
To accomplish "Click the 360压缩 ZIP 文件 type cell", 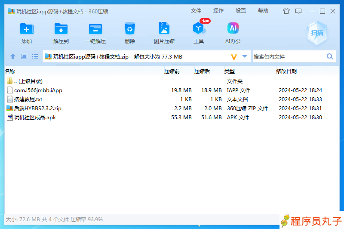I will point(248,108).
